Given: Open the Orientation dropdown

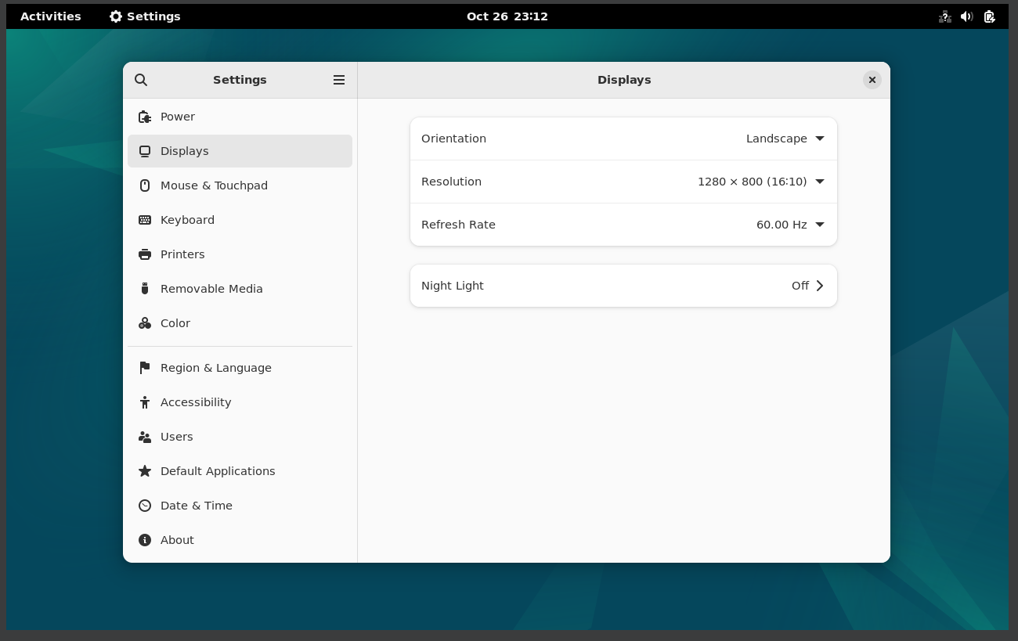Looking at the screenshot, I should click(x=819, y=139).
